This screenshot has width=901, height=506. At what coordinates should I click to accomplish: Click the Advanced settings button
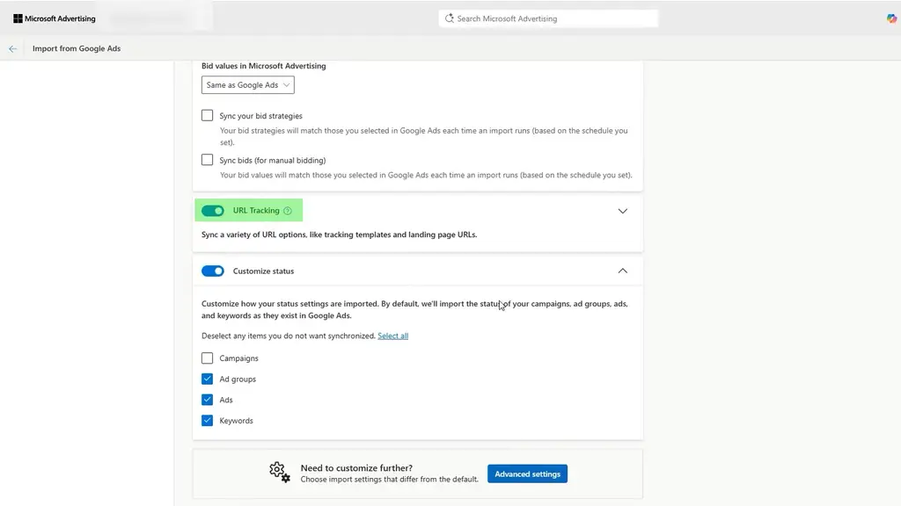click(x=527, y=473)
